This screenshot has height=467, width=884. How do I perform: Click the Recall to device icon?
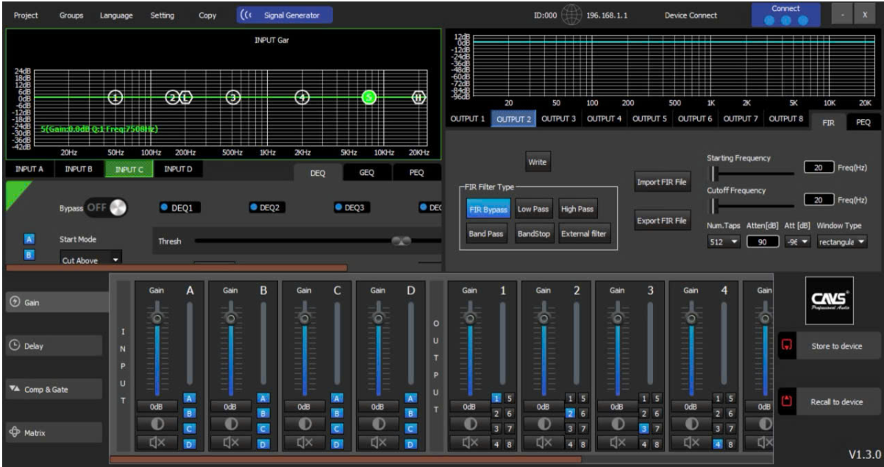(788, 402)
